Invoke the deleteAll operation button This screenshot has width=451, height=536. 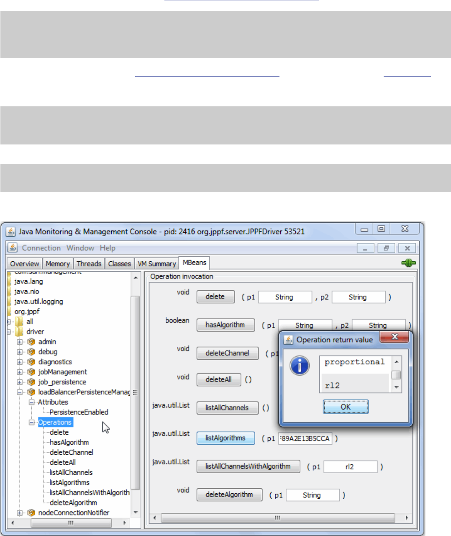pyautogui.click(x=219, y=379)
